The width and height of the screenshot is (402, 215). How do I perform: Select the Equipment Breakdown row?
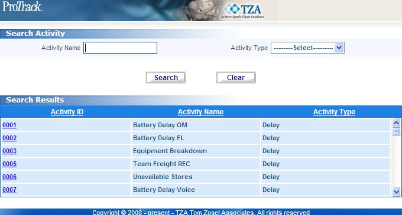[196, 151]
